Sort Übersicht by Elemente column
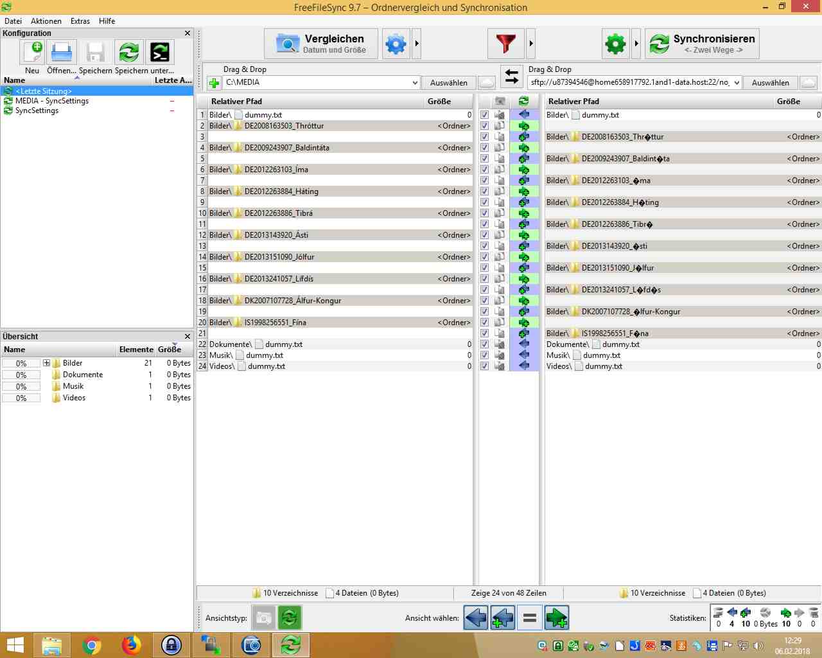Image resolution: width=822 pixels, height=658 pixels. click(136, 350)
